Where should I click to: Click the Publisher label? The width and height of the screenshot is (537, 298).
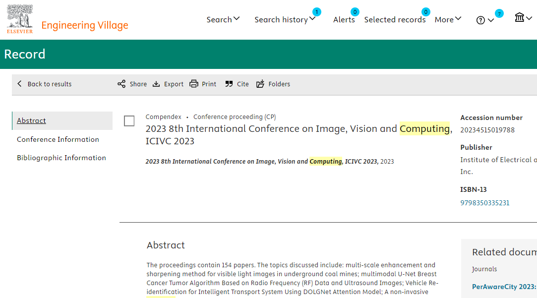coord(476,147)
